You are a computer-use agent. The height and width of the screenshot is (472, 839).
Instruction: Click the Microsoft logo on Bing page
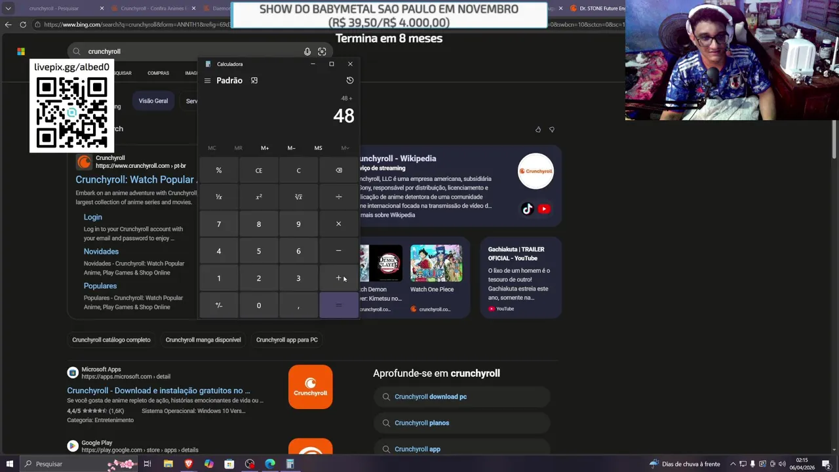tap(21, 51)
